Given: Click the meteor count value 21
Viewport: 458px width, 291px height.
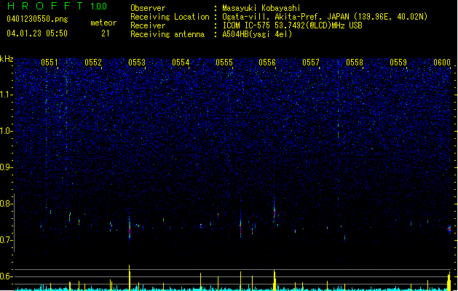Looking at the screenshot, I should pos(105,33).
